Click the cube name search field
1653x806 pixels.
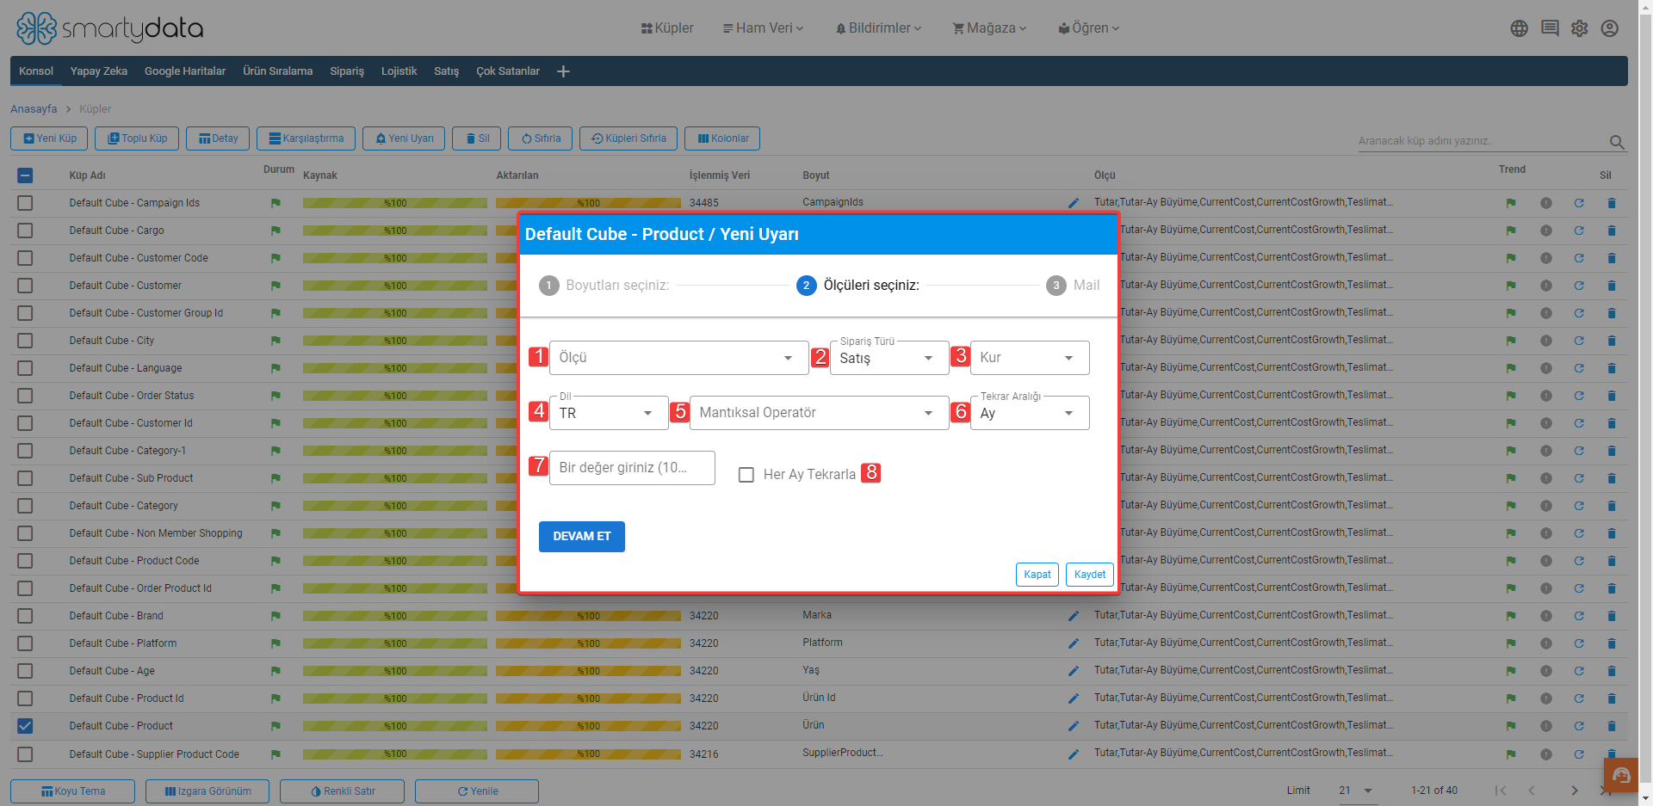(x=1483, y=141)
